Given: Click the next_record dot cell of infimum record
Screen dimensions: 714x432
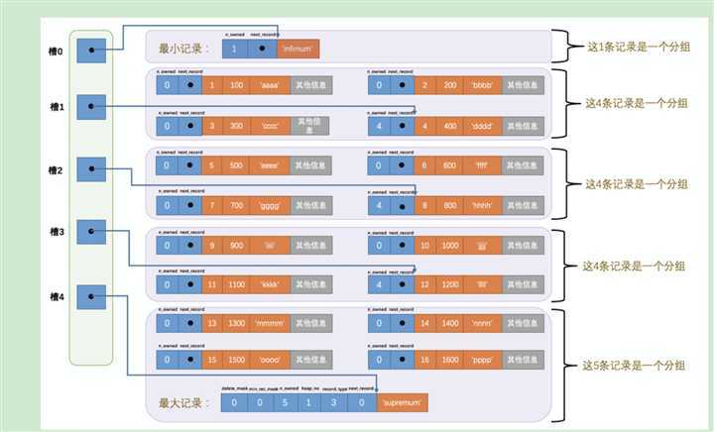Looking at the screenshot, I should tap(262, 49).
